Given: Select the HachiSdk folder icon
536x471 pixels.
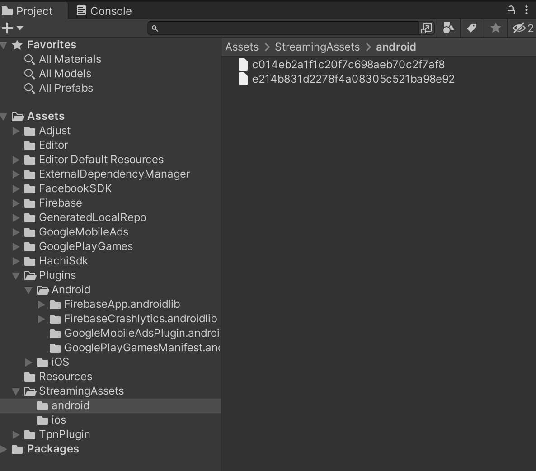Looking at the screenshot, I should tap(30, 261).
